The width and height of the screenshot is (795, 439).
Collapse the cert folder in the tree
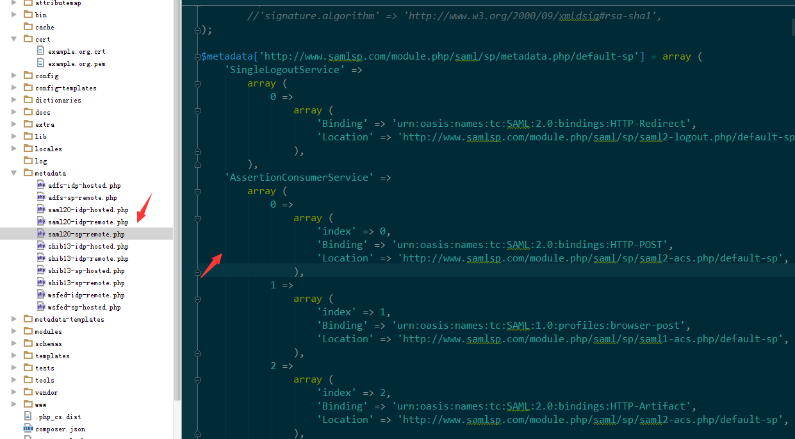click(x=14, y=38)
